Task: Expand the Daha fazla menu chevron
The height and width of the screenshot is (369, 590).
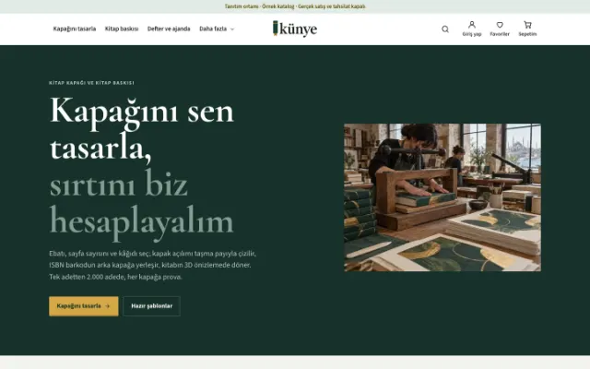Action: tap(232, 29)
